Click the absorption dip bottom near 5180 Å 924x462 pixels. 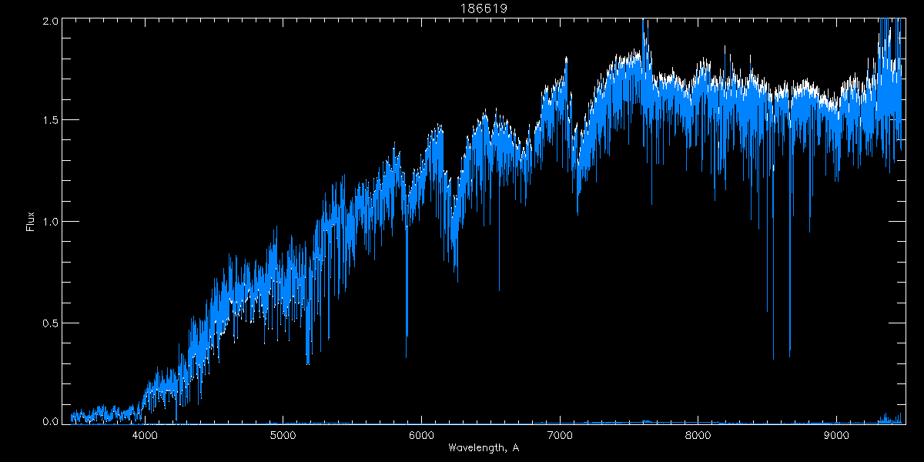(308, 363)
